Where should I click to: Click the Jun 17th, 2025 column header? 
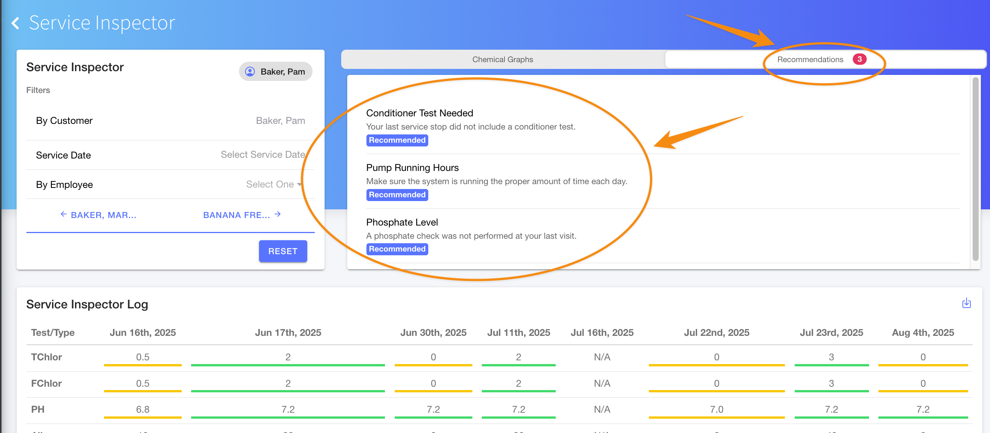(x=288, y=332)
